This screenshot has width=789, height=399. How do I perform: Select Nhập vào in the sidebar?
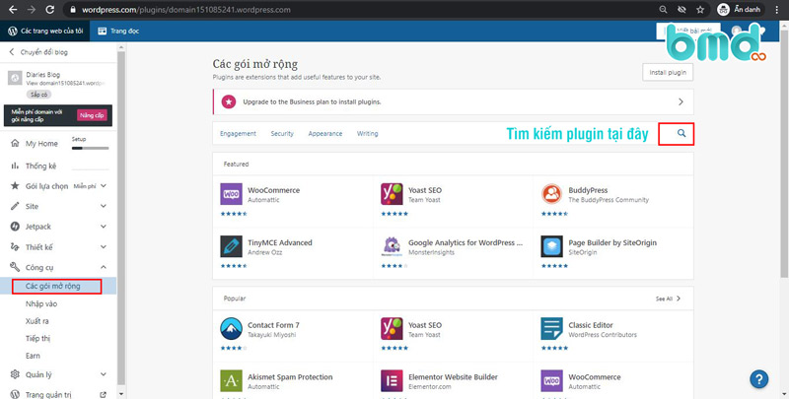(41, 303)
